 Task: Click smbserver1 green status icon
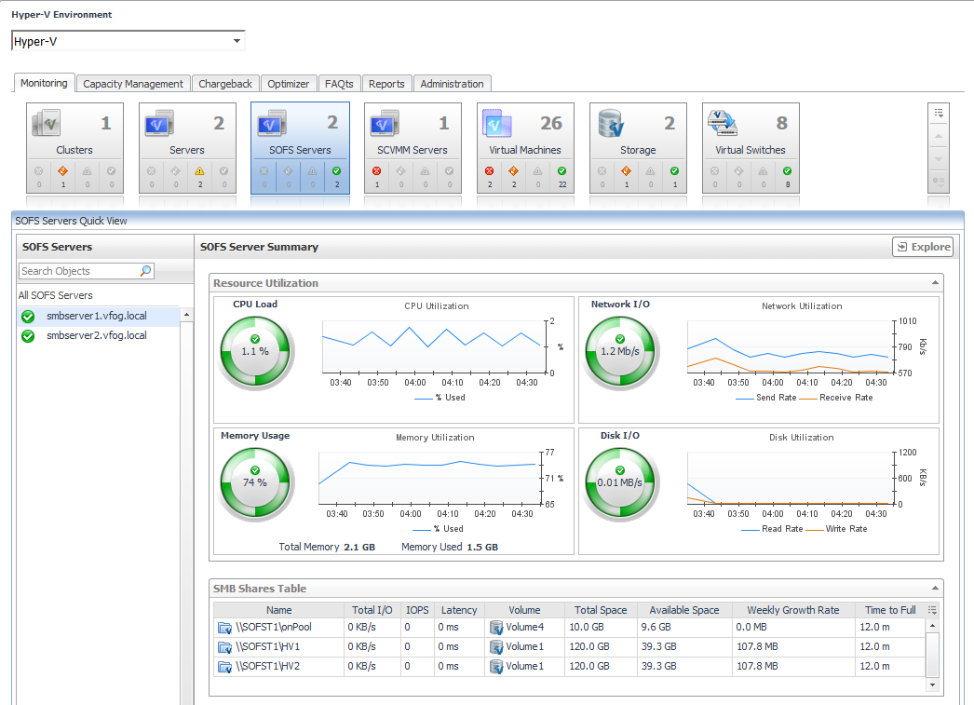click(28, 317)
